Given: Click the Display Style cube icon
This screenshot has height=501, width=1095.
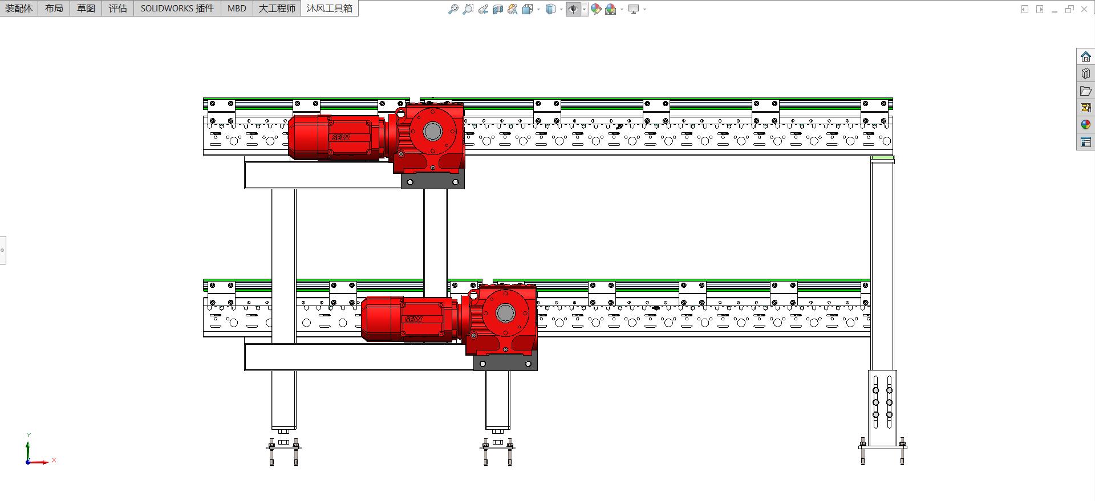Looking at the screenshot, I should pyautogui.click(x=550, y=9).
